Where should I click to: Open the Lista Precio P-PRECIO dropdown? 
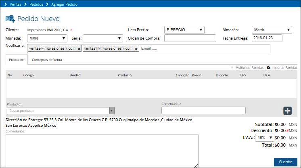[x=184, y=30]
